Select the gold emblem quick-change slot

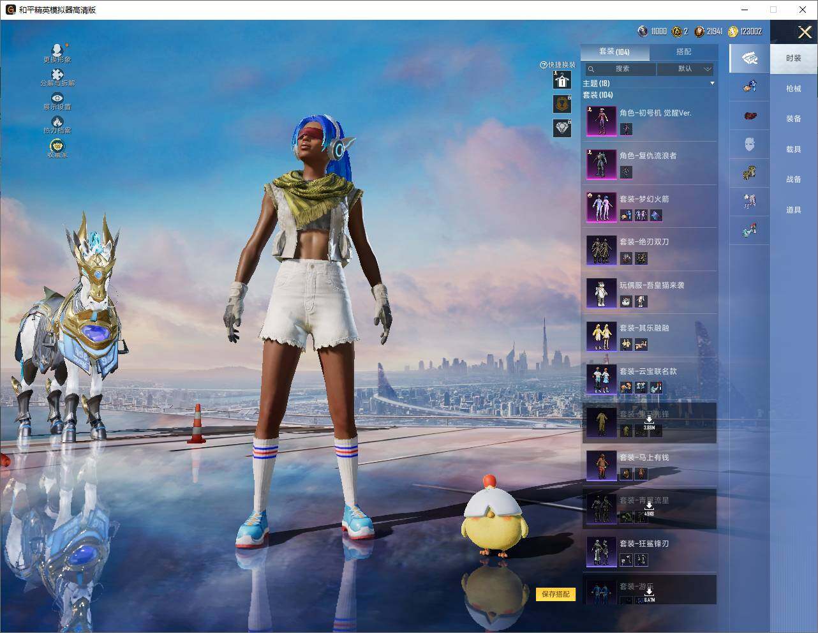(561, 103)
